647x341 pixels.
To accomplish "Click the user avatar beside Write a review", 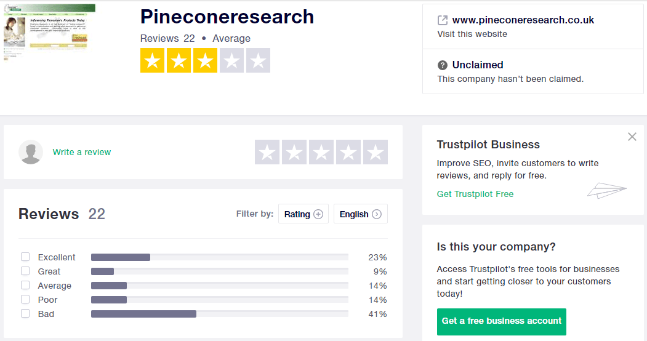I will [31, 152].
